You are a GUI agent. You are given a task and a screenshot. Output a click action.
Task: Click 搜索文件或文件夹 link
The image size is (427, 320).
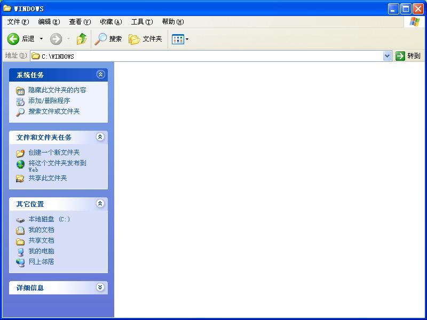pos(54,111)
